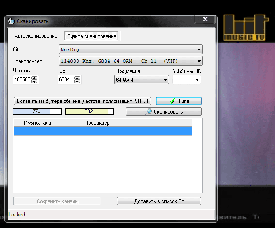Screen dimensions: 275x228
Task: Click the Имя канала column header
Action: coord(38,123)
